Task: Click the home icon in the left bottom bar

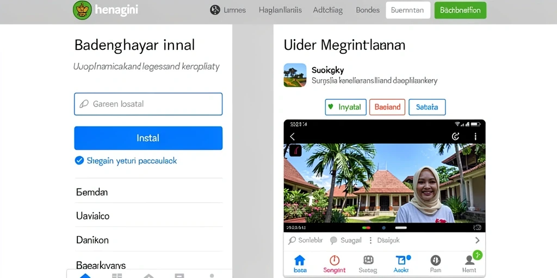Action: (x=85, y=275)
